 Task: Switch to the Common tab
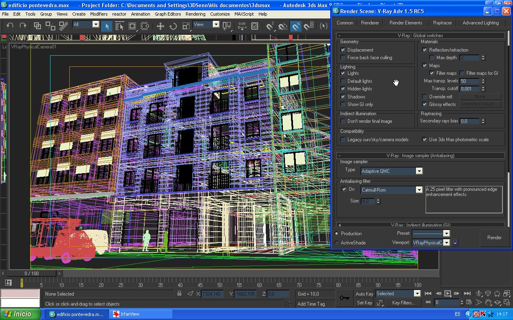tap(345, 23)
